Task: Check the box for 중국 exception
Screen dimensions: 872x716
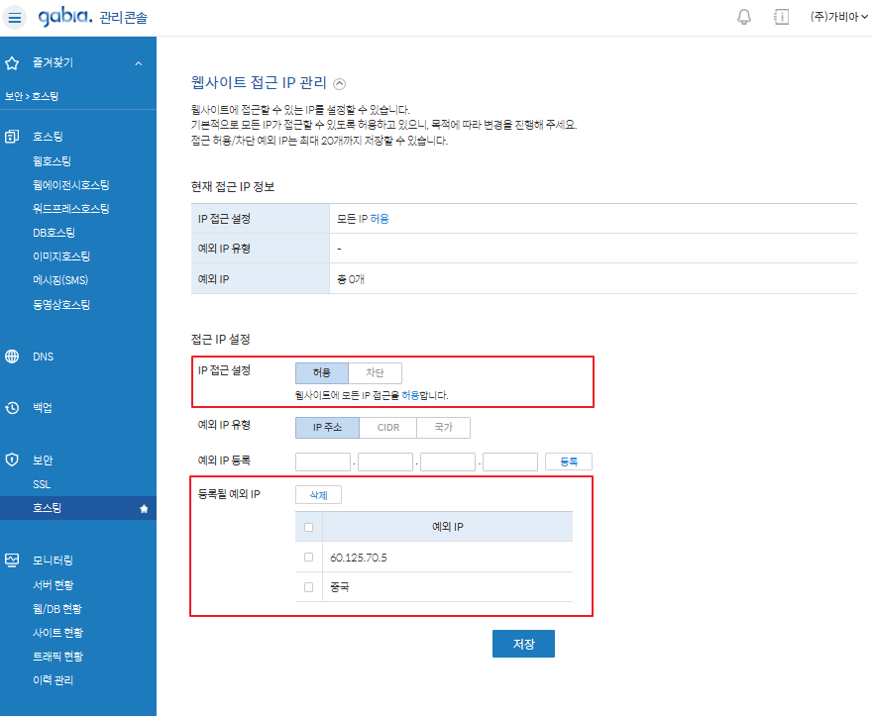Action: point(309,587)
